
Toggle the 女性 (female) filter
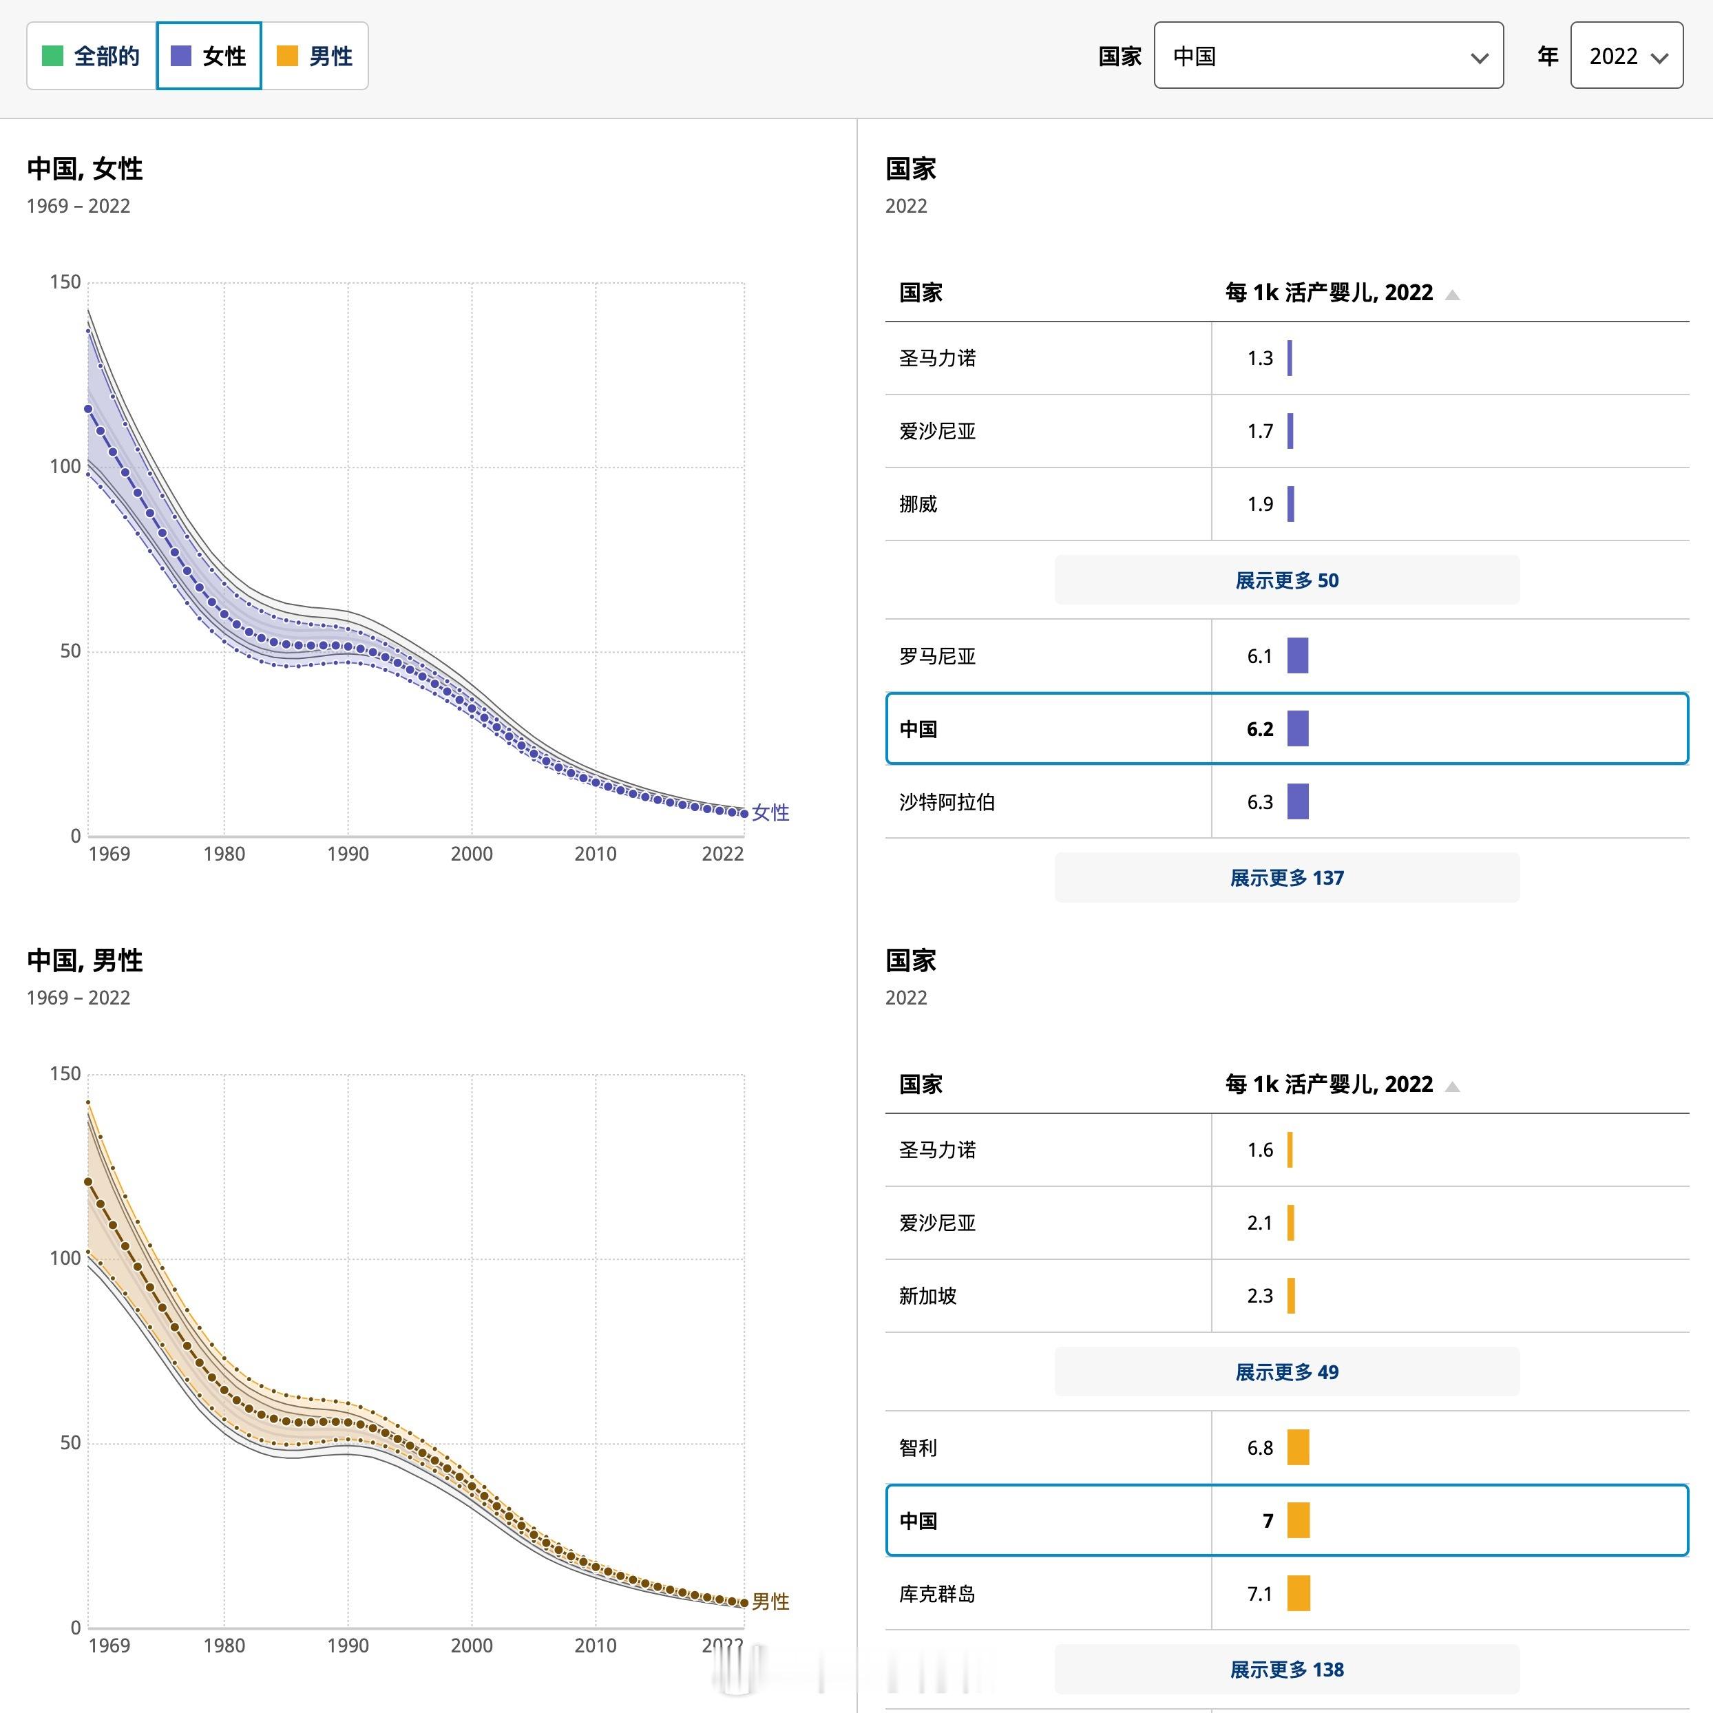(x=209, y=56)
